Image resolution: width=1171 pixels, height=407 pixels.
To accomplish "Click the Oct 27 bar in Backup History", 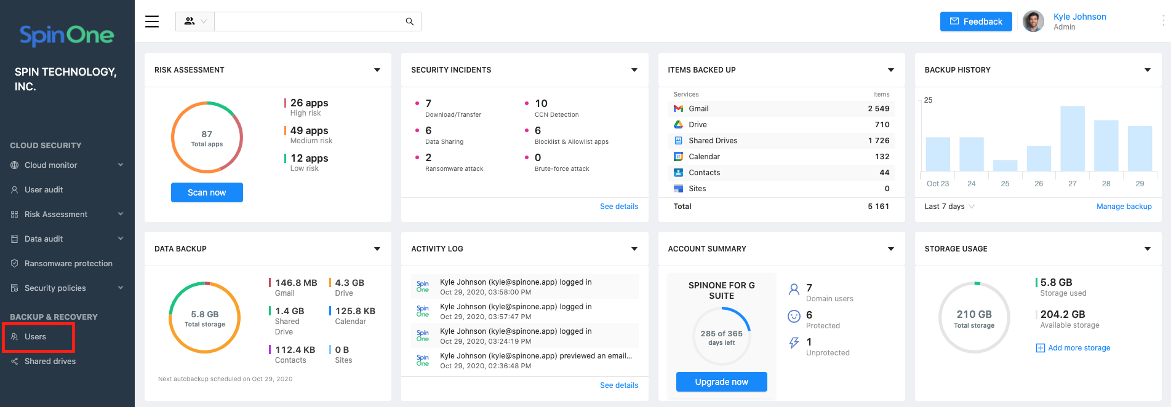I will pos(1072,138).
